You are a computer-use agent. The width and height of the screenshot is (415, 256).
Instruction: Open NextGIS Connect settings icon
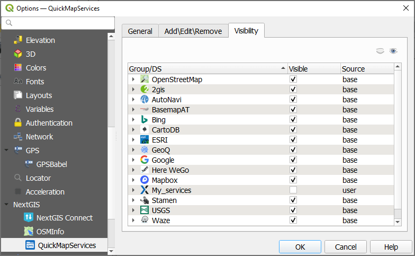coord(29,218)
